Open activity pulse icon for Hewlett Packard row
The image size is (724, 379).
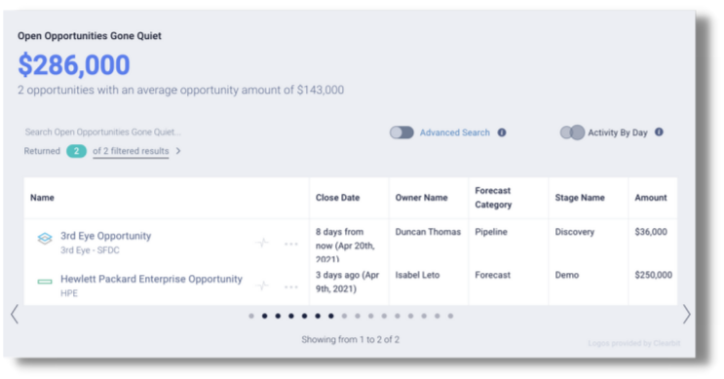click(262, 286)
